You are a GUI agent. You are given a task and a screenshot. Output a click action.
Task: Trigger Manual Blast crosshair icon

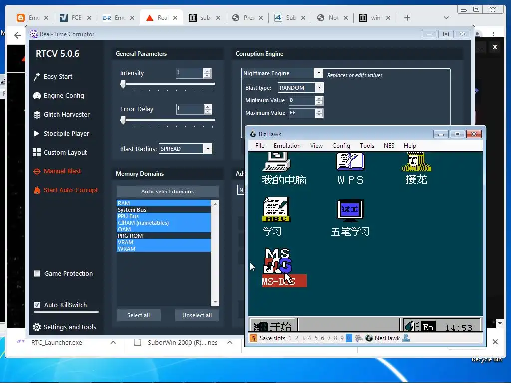click(x=37, y=171)
